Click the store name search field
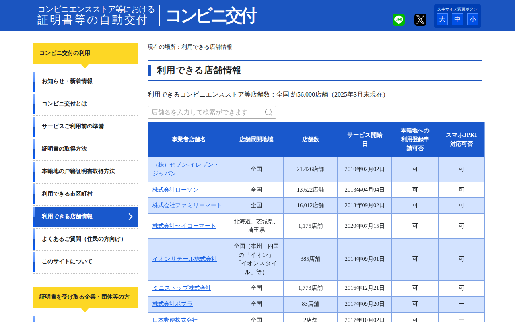 tap(206, 112)
